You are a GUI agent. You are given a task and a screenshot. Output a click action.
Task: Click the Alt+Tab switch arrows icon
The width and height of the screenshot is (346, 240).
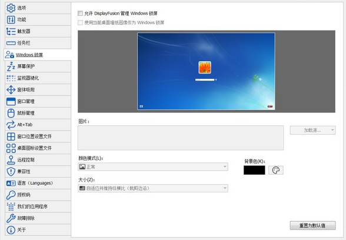click(x=11, y=125)
